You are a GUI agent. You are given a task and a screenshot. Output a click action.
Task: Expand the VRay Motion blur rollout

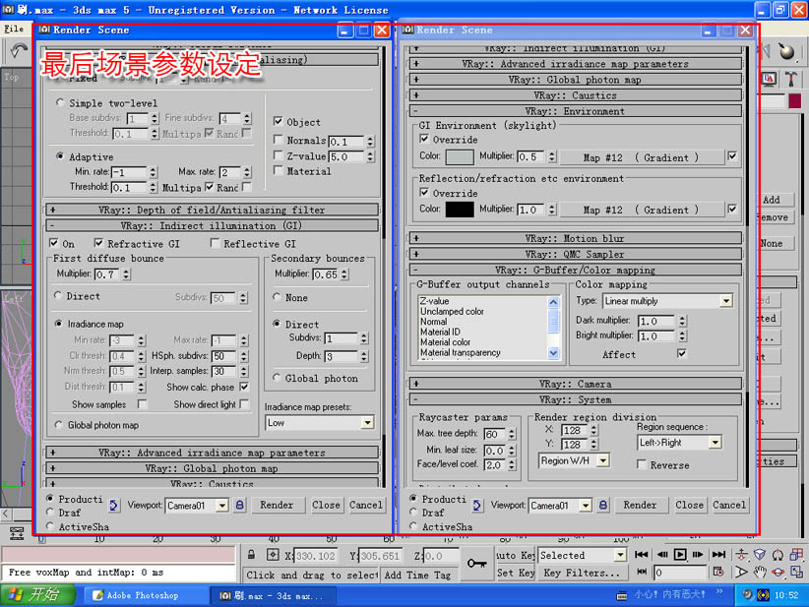576,238
